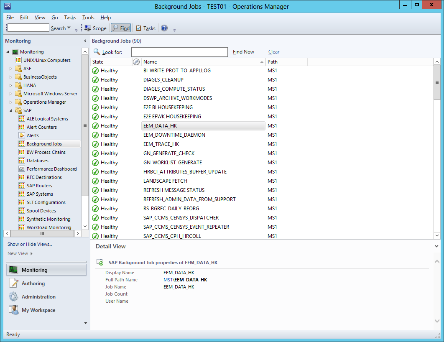Screen dimensions: 444x342
Task: Sort by the Path column header
Action: click(x=286, y=62)
